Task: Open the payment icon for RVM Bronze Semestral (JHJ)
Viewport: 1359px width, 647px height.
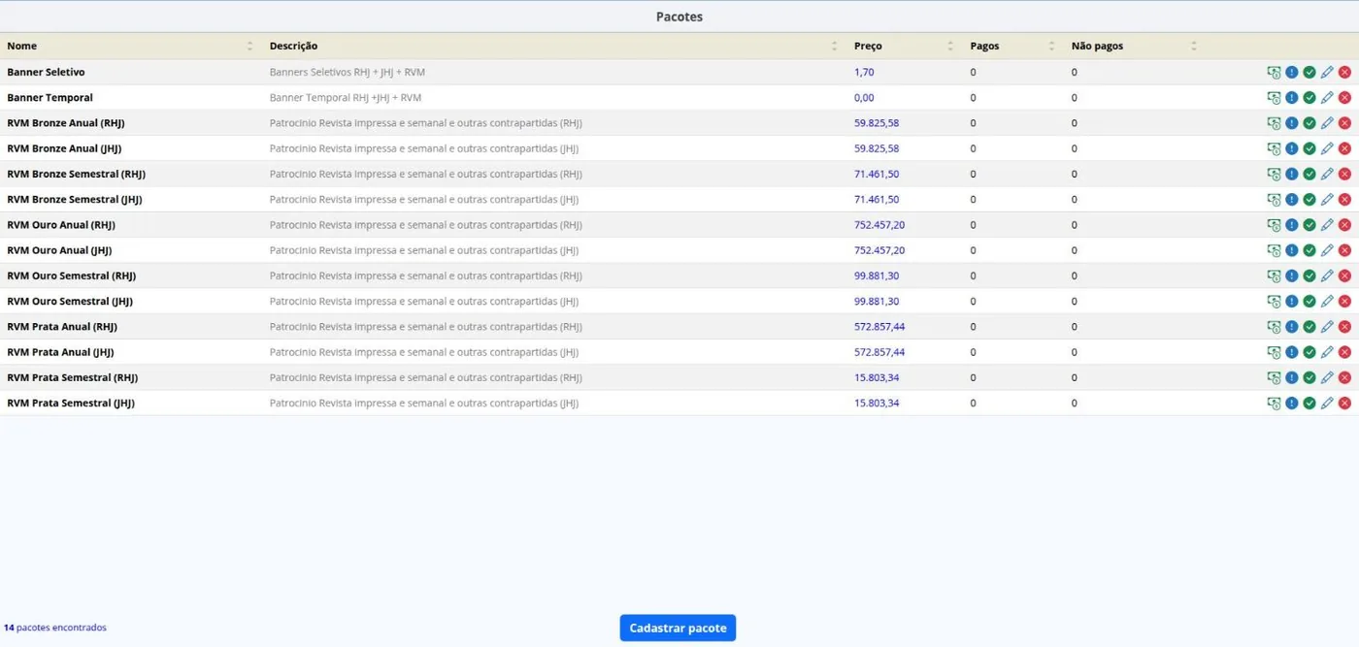Action: tap(1274, 199)
